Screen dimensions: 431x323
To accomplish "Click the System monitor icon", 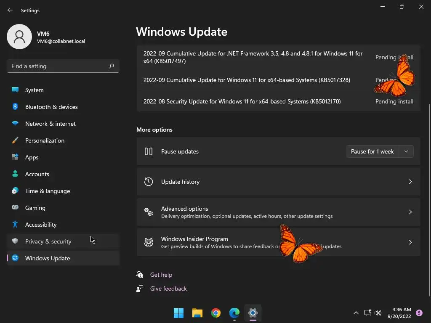I will click(15, 90).
